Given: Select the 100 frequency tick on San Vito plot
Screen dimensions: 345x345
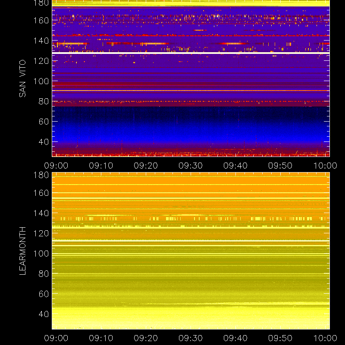Looking at the screenshot, I should [41, 81].
